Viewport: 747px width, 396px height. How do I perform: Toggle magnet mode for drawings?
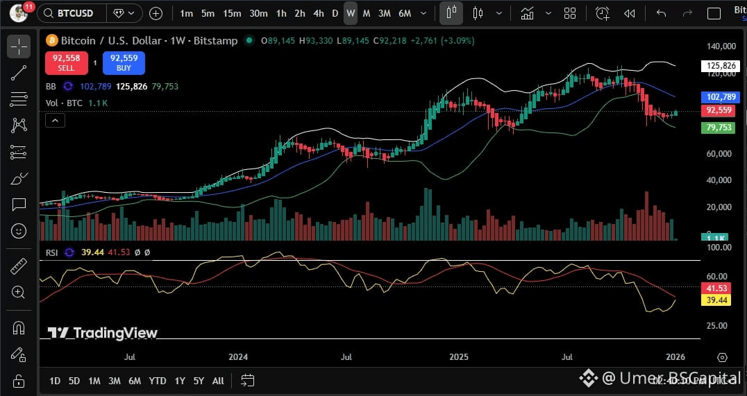point(19,327)
